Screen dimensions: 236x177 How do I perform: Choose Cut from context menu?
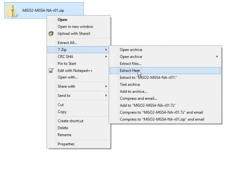tap(79, 105)
